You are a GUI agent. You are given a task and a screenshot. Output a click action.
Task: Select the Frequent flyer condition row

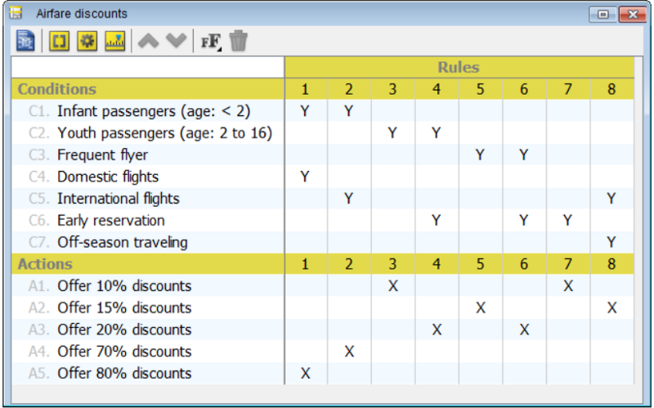[148, 155]
